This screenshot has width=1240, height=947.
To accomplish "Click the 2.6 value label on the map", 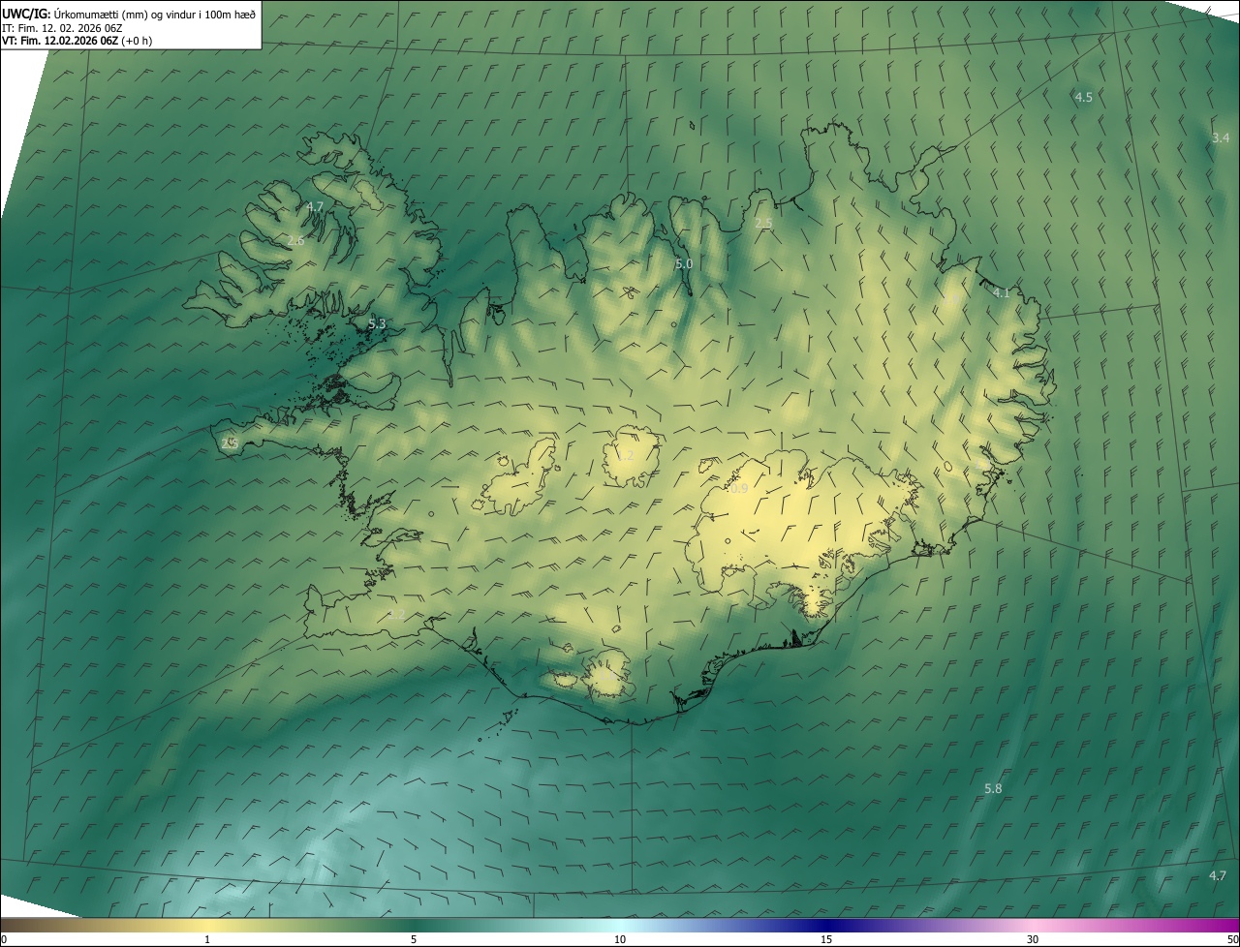I will [295, 240].
